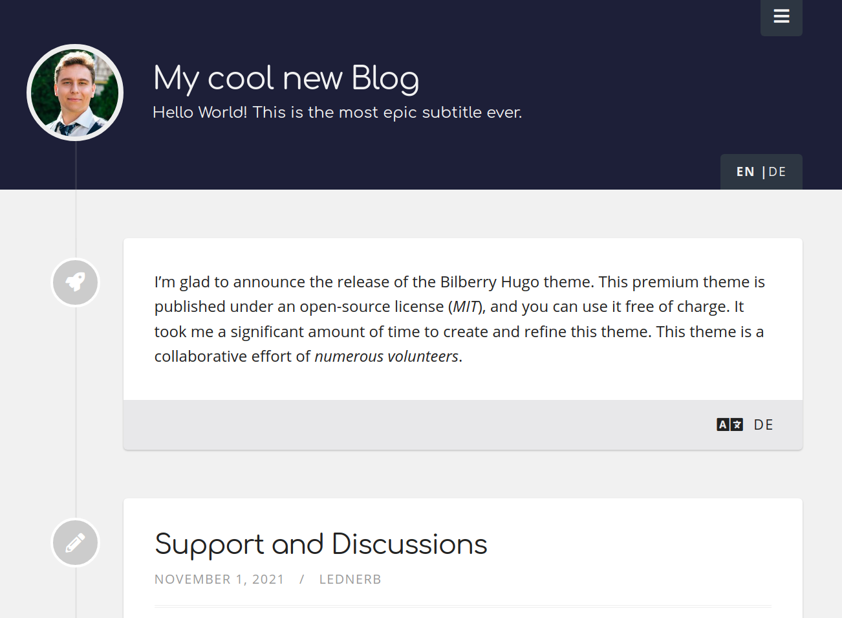Click the November 1, 2021 date
This screenshot has width=842, height=618.
pyautogui.click(x=219, y=579)
